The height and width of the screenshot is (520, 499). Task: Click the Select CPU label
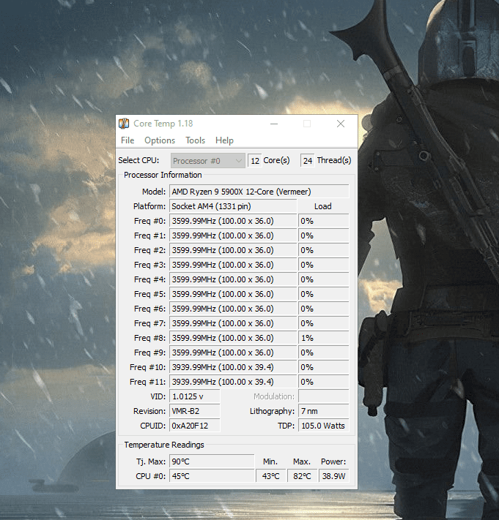tap(138, 160)
